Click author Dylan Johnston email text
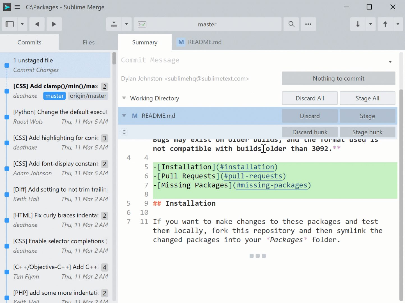Viewport: 405px width, 303px height. [185, 79]
